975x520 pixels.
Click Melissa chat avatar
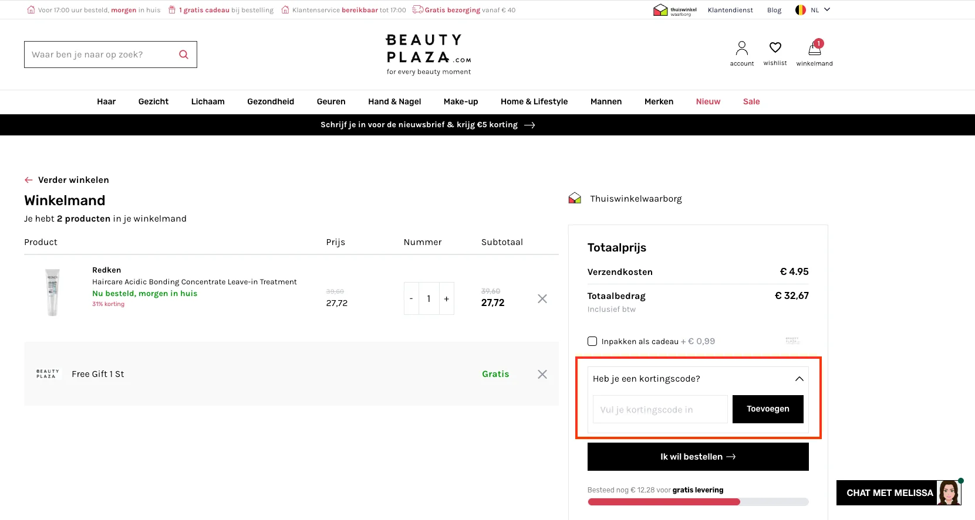click(x=949, y=492)
